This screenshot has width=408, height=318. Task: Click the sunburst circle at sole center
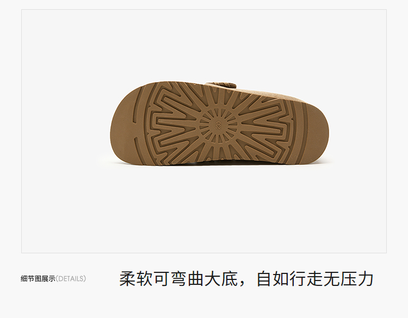218,126
